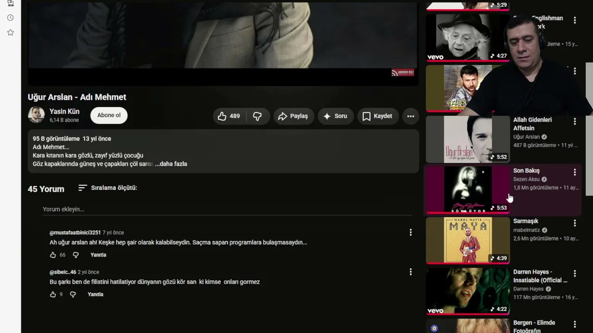The width and height of the screenshot is (593, 333).
Task: Visit Uğur Arslan channel in suggestions
Action: point(526,137)
